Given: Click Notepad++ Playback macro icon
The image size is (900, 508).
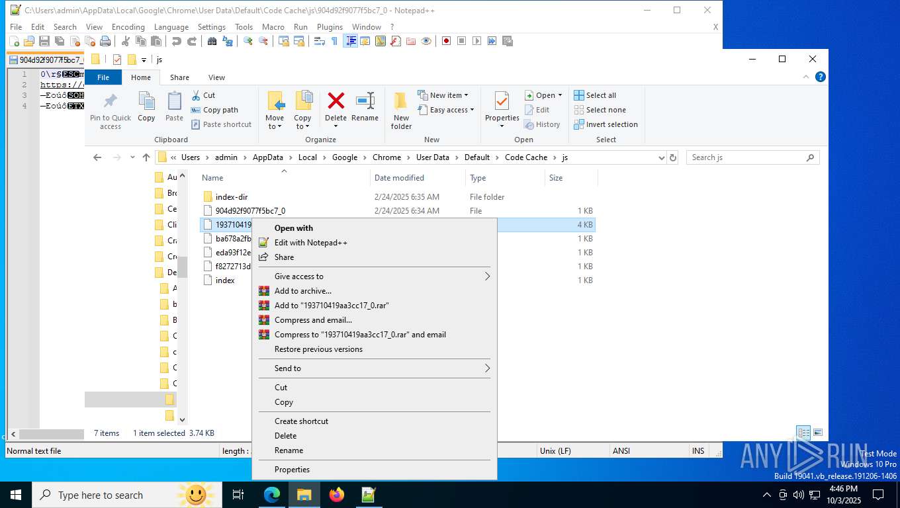Looking at the screenshot, I should 477,41.
